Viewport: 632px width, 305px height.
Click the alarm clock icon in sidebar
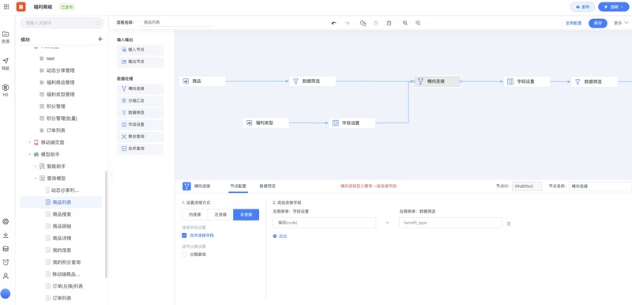pyautogui.click(x=6, y=262)
